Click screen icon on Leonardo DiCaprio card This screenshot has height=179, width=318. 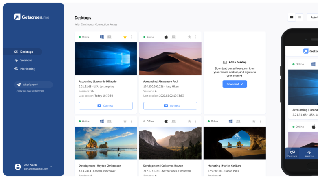(x=109, y=37)
